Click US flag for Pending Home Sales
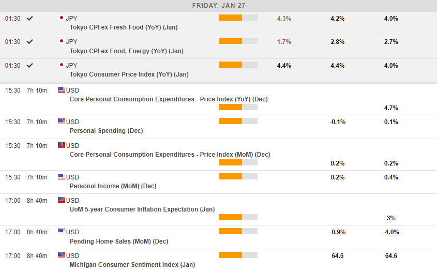Image resolution: width=437 pixels, height=272 pixels. [62, 232]
